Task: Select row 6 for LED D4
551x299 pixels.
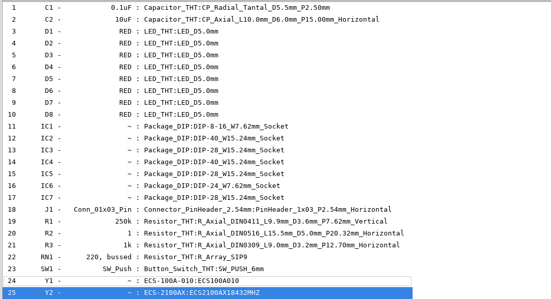Action: tap(207, 67)
